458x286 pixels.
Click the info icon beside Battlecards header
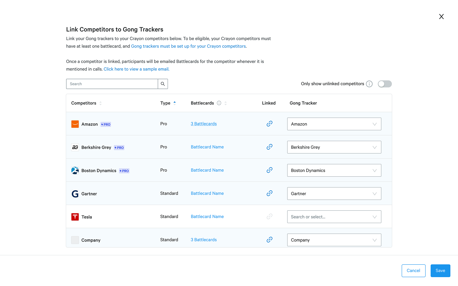(x=219, y=103)
